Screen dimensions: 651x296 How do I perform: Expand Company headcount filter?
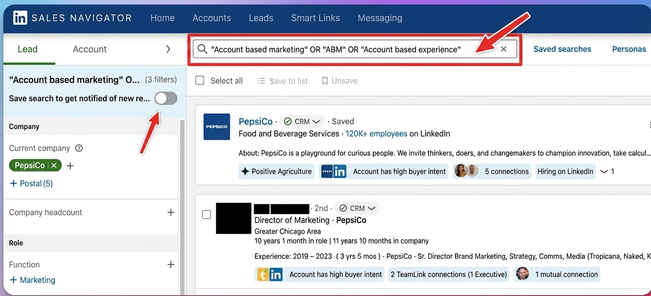tap(171, 213)
